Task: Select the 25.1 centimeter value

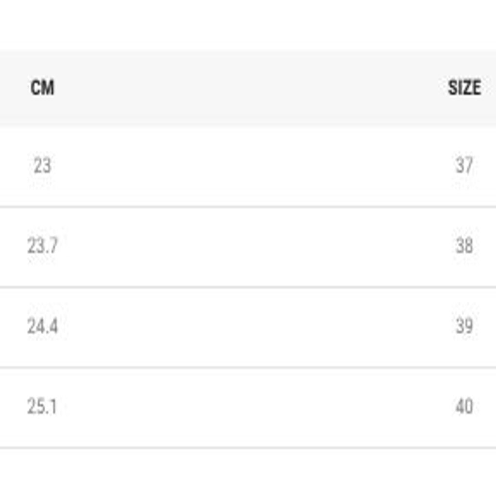Action: (x=42, y=407)
